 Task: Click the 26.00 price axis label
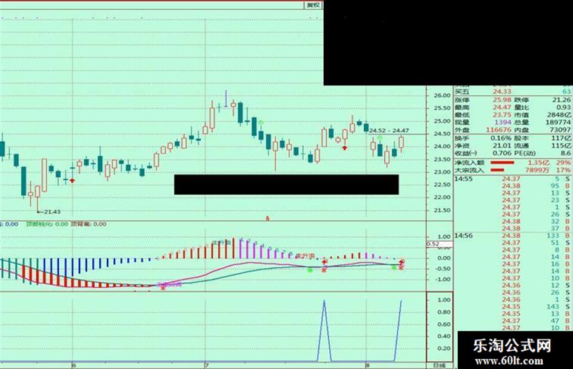[442, 95]
